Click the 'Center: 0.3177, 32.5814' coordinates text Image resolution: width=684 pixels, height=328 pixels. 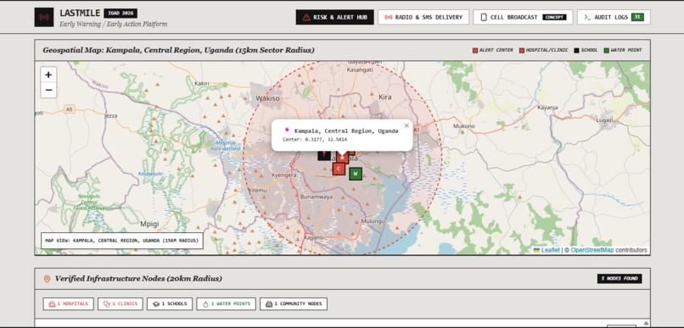click(x=315, y=140)
